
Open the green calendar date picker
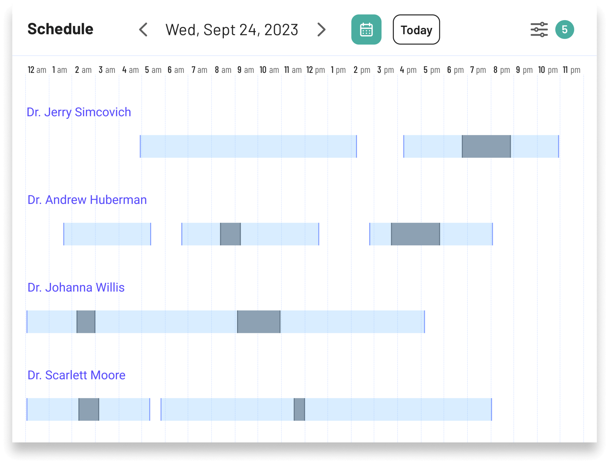(x=366, y=30)
